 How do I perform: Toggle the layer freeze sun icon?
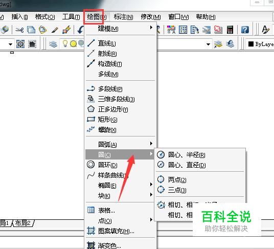[x=74, y=43]
